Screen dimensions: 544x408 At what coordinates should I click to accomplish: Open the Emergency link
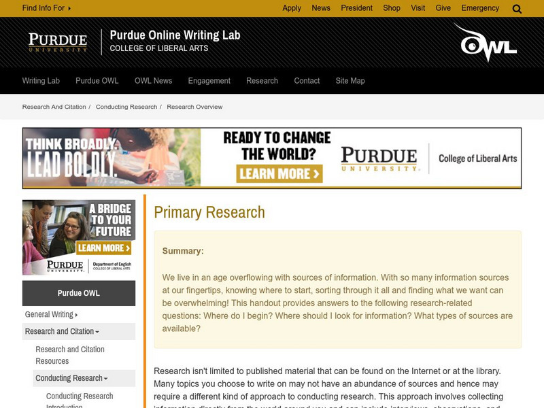(480, 8)
